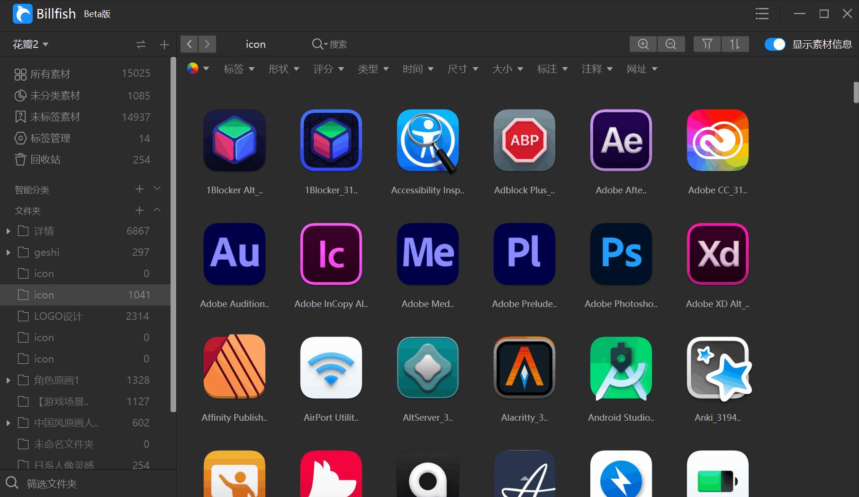Image resolution: width=859 pixels, height=497 pixels.
Task: Open 回收站 in sidebar
Action: [82, 160]
